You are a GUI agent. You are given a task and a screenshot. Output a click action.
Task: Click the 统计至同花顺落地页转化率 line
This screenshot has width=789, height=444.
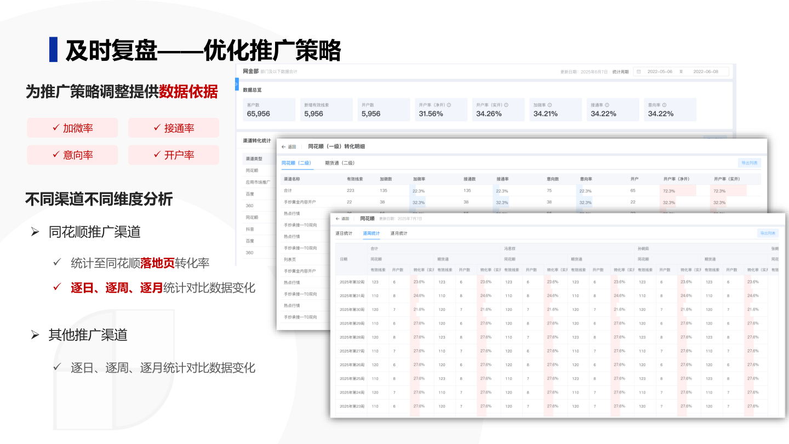click(x=140, y=263)
